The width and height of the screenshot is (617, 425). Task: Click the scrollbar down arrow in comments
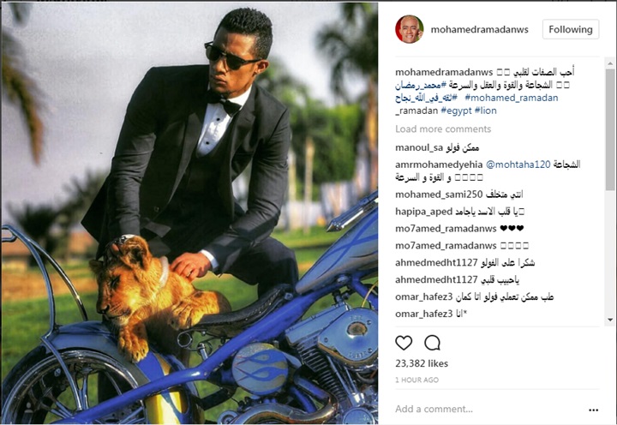(x=610, y=320)
